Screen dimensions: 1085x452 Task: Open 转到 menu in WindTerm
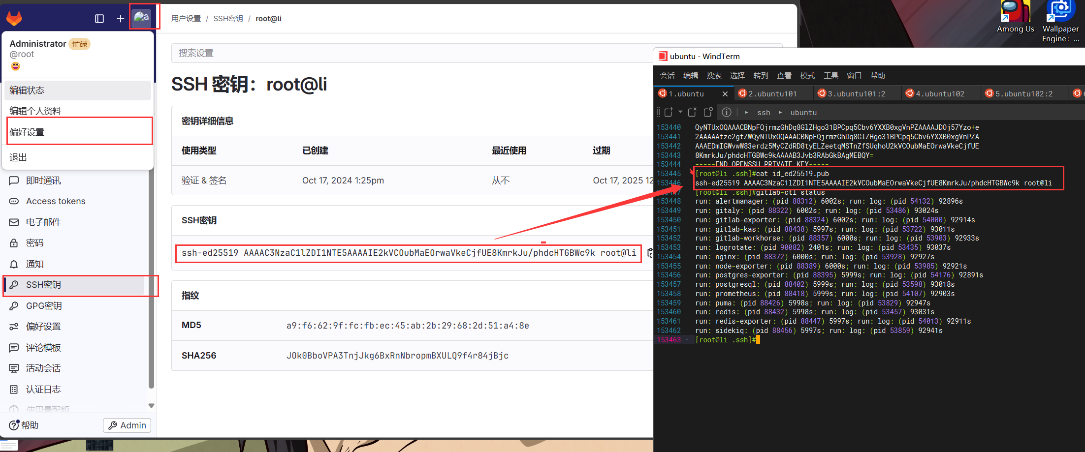click(761, 75)
